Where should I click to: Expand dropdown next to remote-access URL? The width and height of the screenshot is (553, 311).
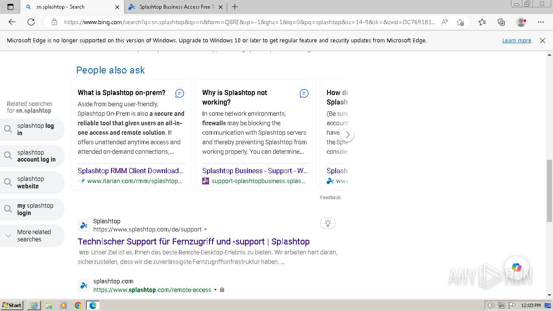point(215,290)
